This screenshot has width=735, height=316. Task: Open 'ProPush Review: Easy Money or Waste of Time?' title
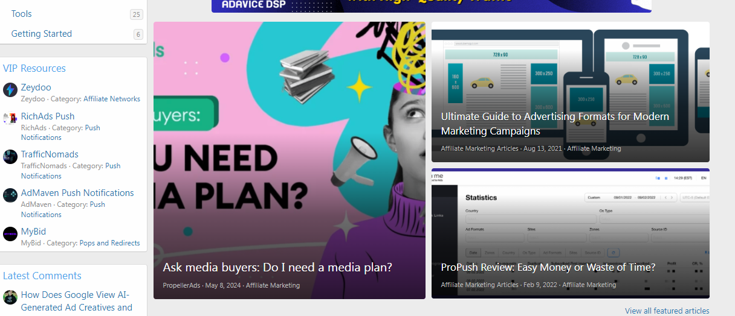click(x=548, y=267)
